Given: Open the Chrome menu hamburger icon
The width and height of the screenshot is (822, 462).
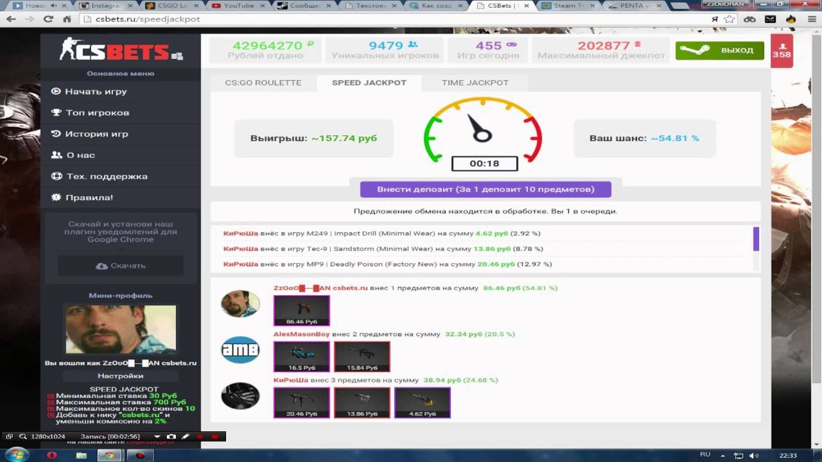Looking at the screenshot, I should [x=812, y=19].
